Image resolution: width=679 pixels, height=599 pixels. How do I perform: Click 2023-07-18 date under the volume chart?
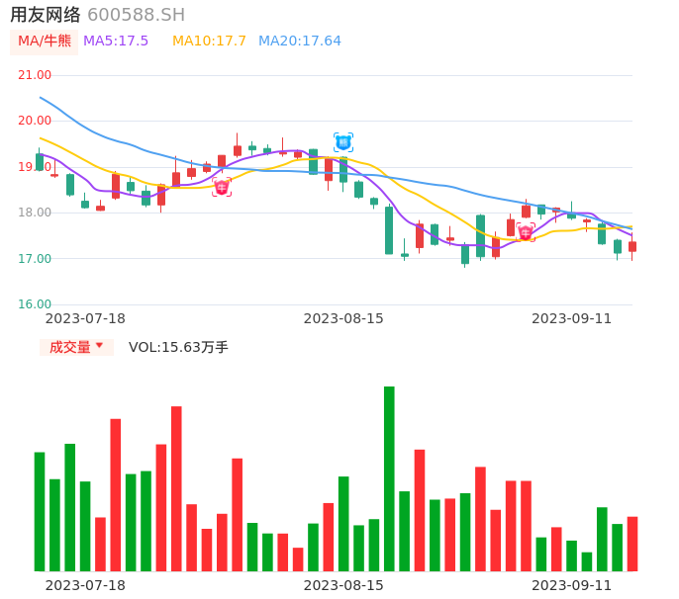pyautogui.click(x=85, y=585)
